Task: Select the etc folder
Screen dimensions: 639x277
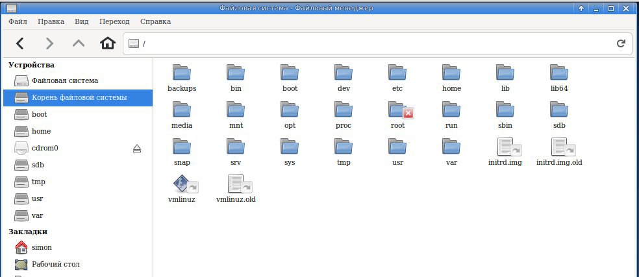Action: click(397, 78)
